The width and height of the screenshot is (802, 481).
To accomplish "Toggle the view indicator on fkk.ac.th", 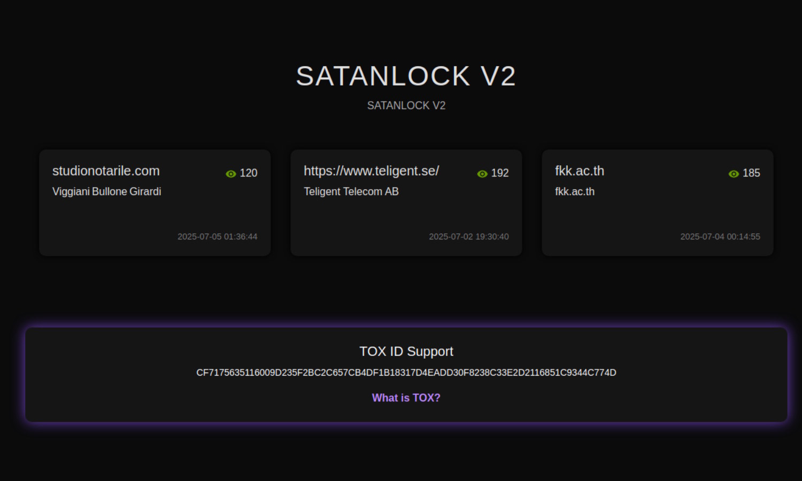I will (732, 173).
